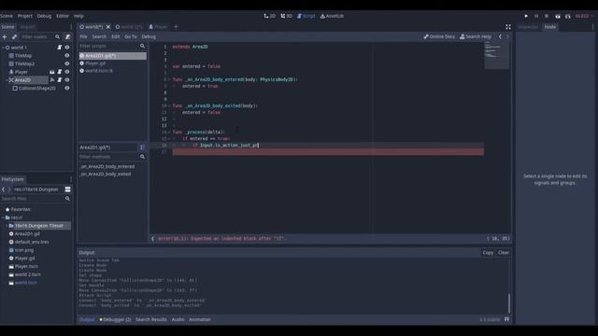Open Node dock options menu
598x336 pixels.
[x=592, y=27]
